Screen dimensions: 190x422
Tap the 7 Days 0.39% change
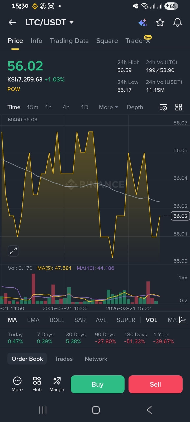pyautogui.click(x=45, y=338)
